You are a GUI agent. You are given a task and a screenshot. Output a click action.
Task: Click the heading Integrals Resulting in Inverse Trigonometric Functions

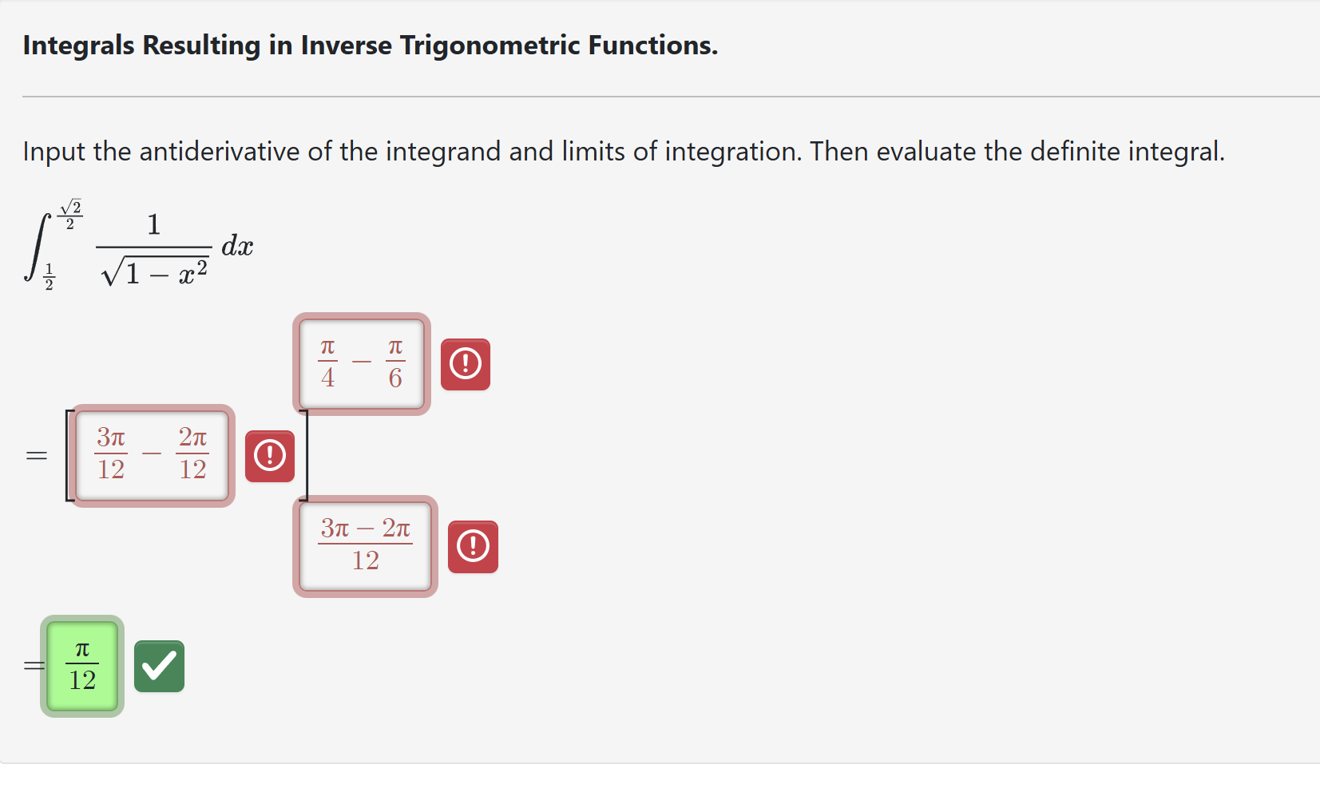tap(370, 46)
